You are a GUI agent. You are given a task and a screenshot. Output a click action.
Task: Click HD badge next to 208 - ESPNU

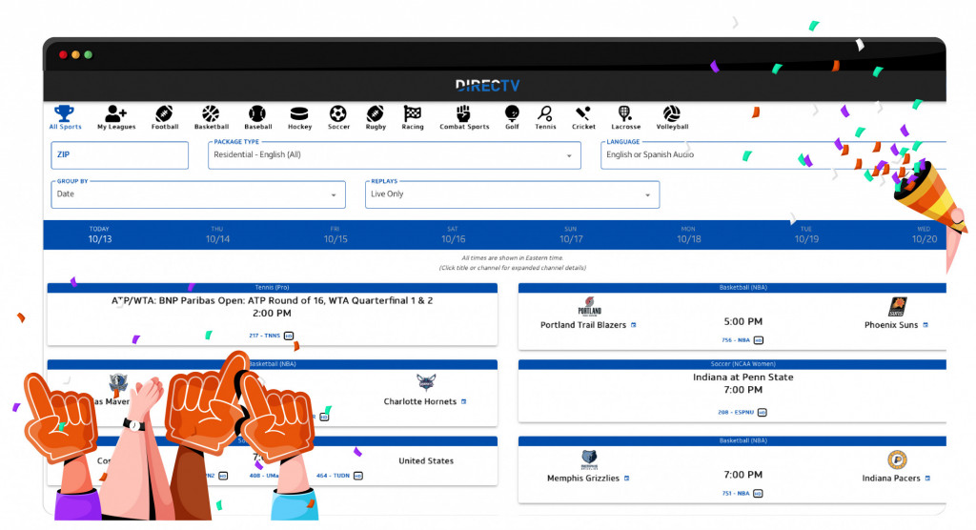762,413
